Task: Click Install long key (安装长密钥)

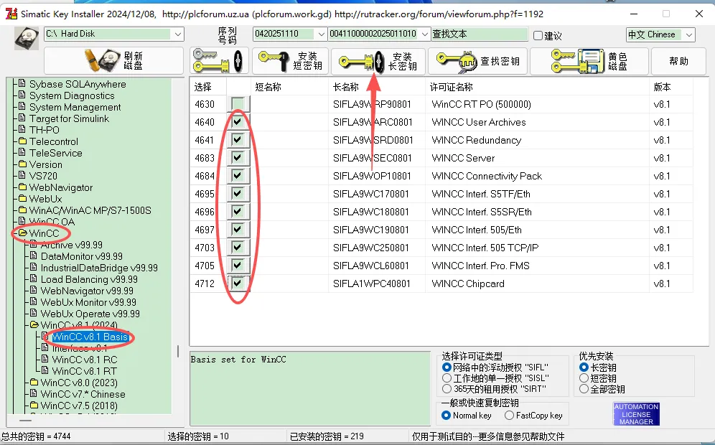Action: [378, 60]
